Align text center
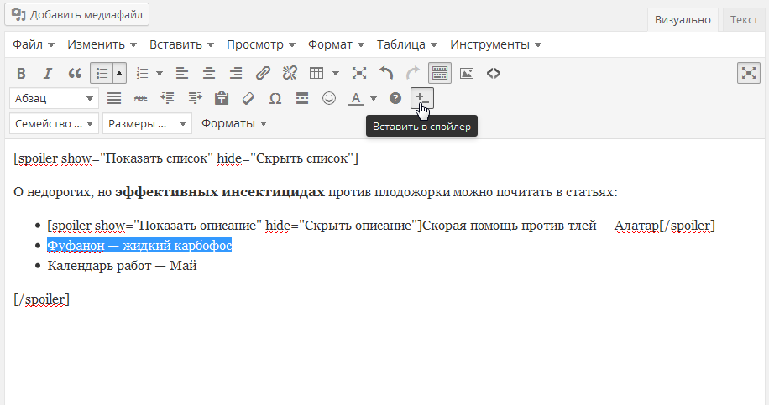 [209, 74]
